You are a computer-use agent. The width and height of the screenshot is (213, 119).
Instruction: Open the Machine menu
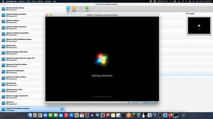point(21,1)
